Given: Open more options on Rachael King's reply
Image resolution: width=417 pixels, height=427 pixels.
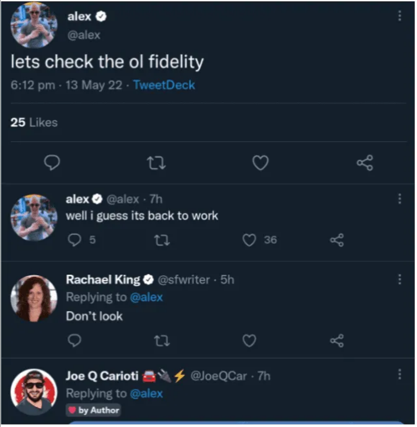Looking at the screenshot, I should coord(400,280).
